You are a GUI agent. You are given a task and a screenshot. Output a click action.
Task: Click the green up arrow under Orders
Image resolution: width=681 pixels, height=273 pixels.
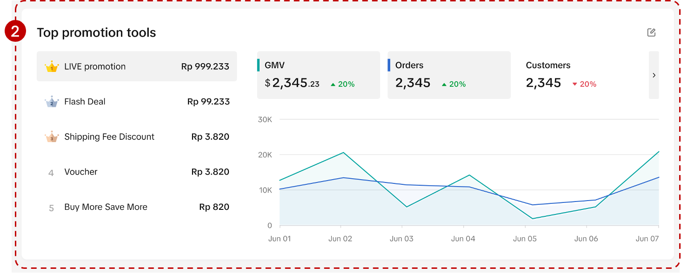tap(444, 84)
